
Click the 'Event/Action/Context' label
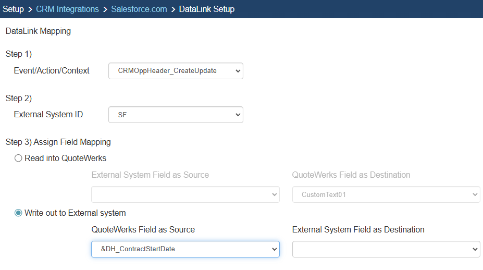tap(52, 71)
